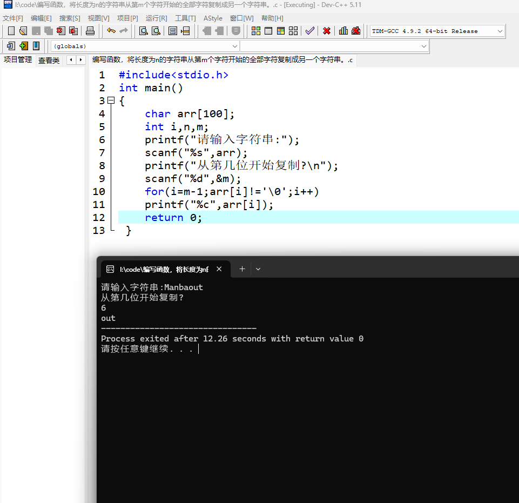Create a new source file
The height and width of the screenshot is (503, 519).
[11, 31]
